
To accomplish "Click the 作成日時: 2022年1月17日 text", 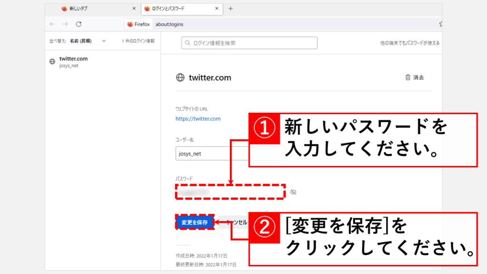I will coord(201,255).
